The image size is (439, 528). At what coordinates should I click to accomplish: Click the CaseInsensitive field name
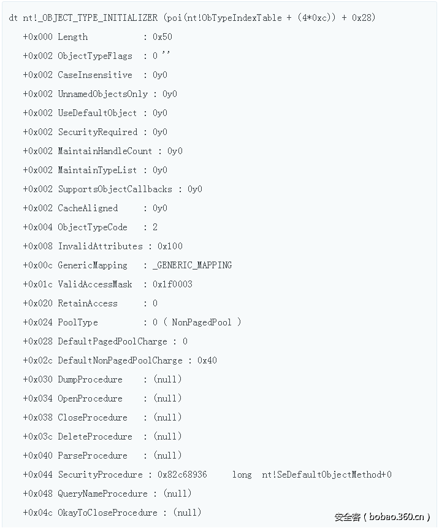[95, 75]
